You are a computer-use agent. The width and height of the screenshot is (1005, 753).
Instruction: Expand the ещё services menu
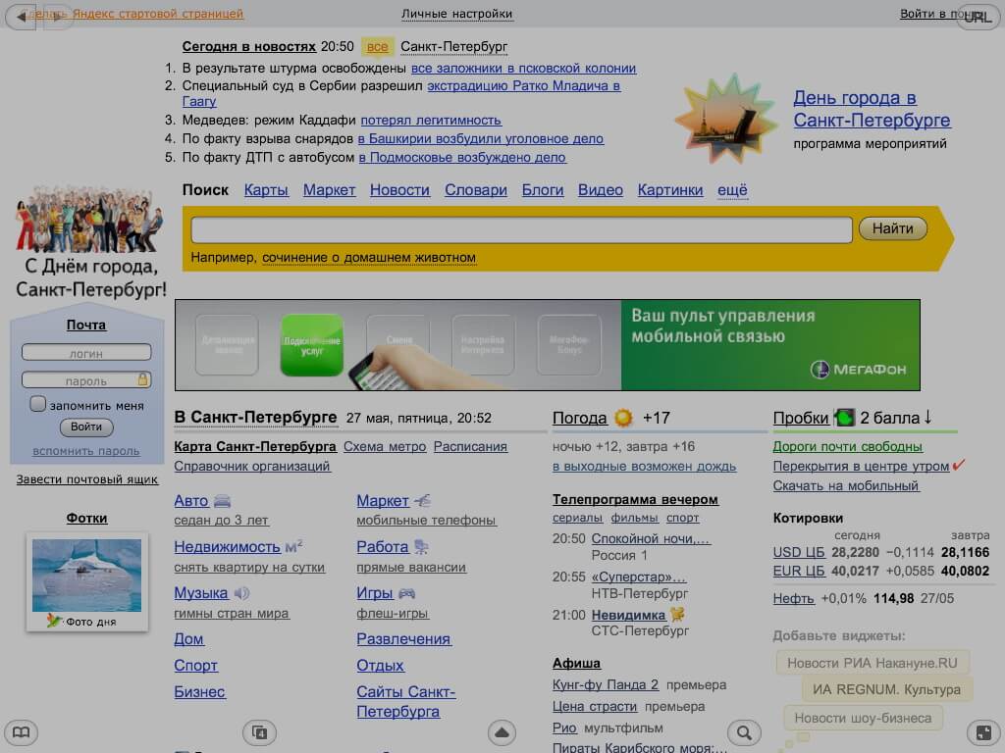[x=732, y=190]
